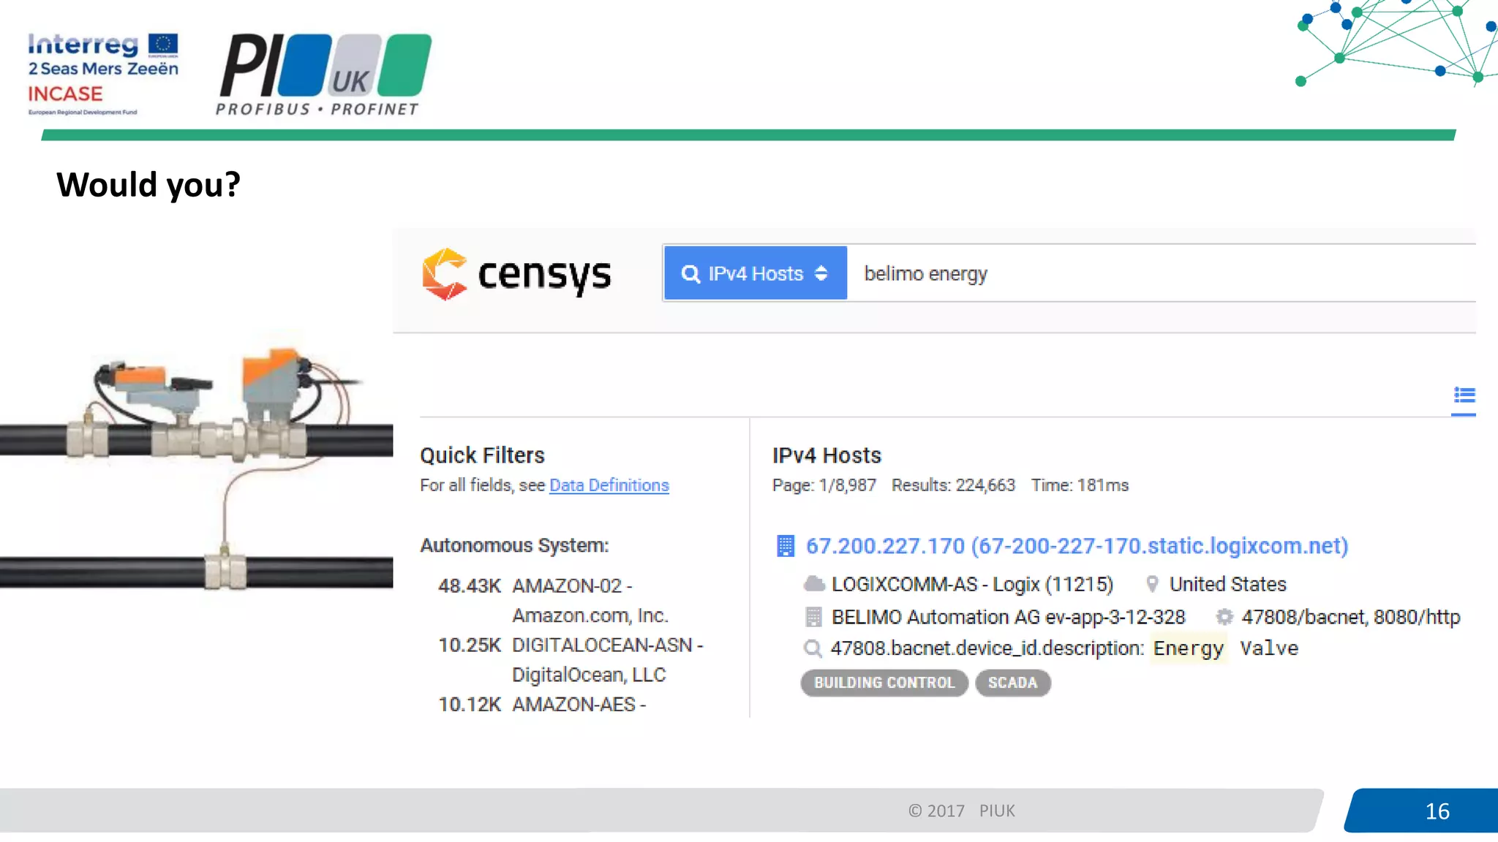
Task: Filter by DIGITALOCEAN-ASN autonomous system
Action: pos(606,645)
